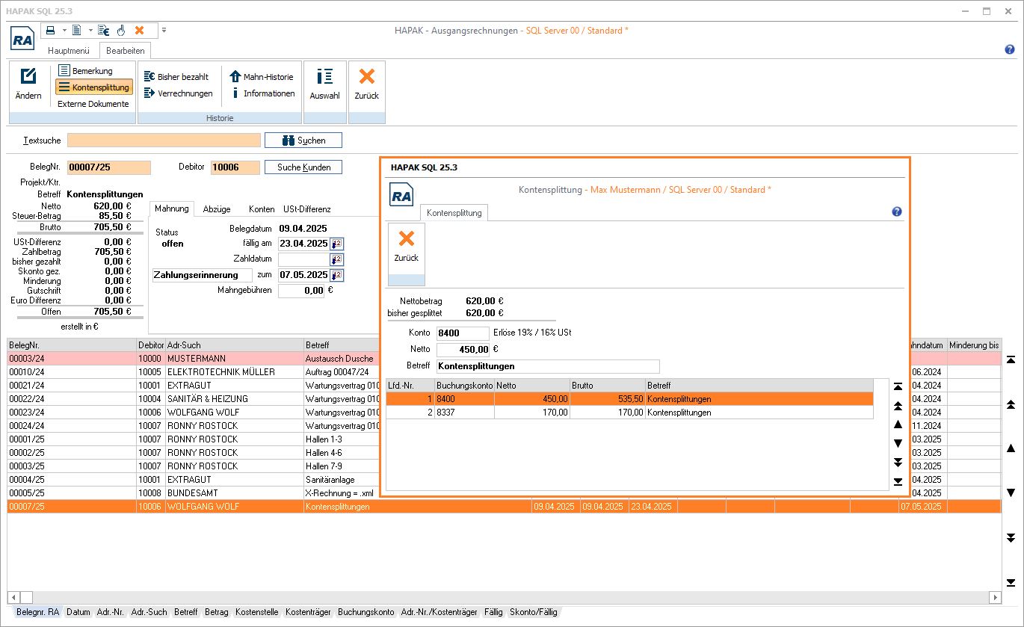
Task: Open the Abzüge tab
Action: click(217, 209)
